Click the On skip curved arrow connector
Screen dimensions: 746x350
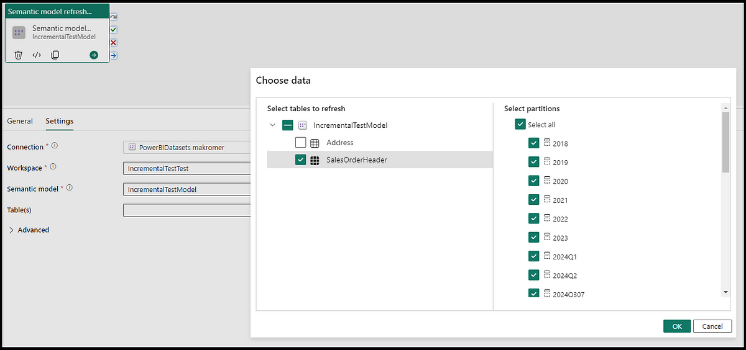114,17
